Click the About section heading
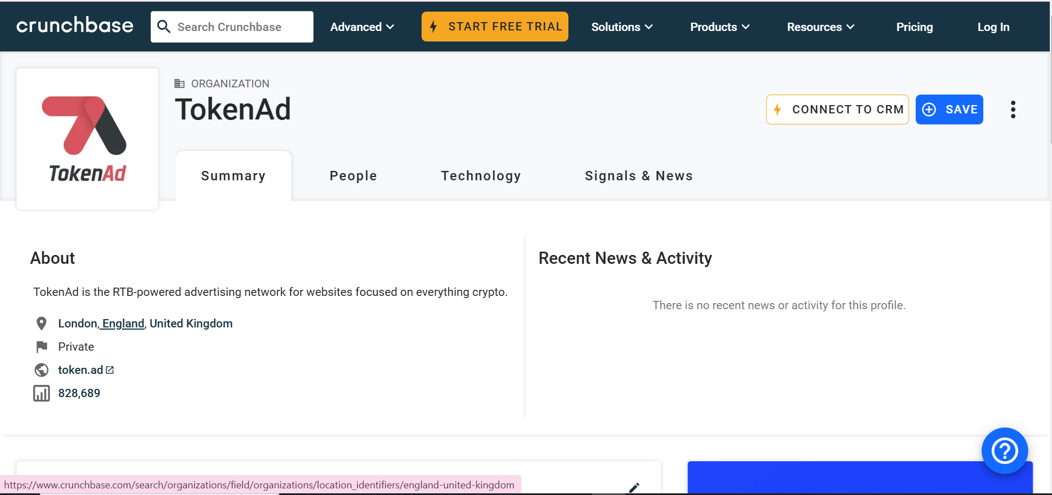The image size is (1052, 495). coord(53,258)
